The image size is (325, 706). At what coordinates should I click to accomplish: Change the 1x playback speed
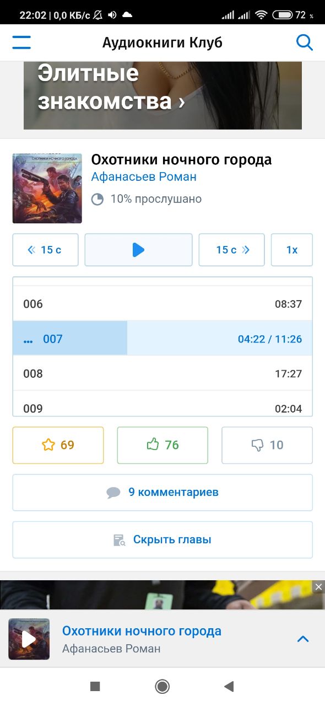tap(292, 250)
